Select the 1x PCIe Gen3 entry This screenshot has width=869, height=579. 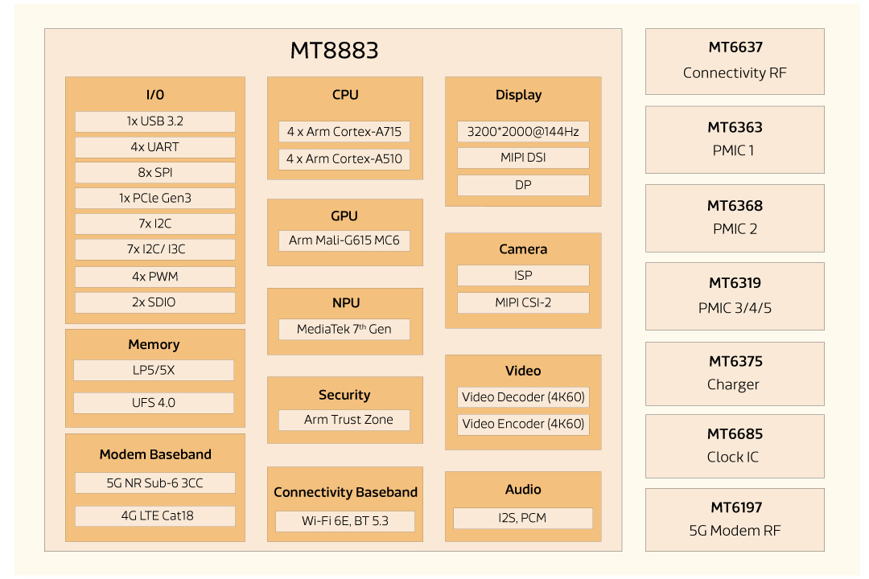(x=155, y=199)
